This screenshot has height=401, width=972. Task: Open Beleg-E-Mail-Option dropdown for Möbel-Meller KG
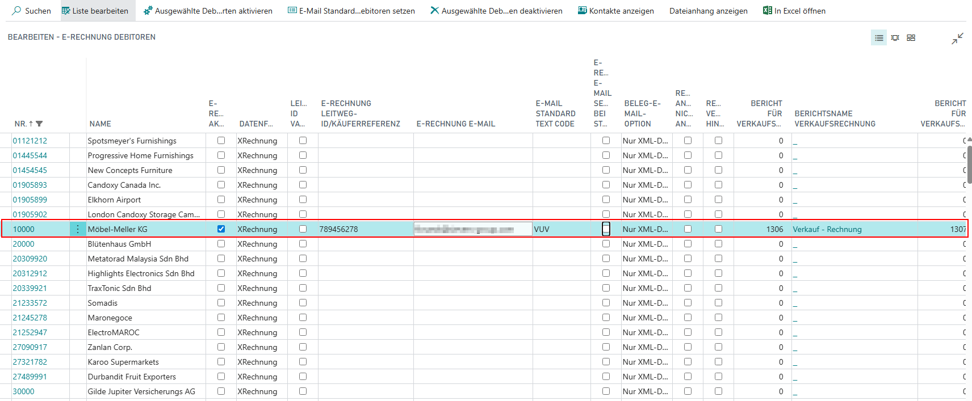click(646, 229)
